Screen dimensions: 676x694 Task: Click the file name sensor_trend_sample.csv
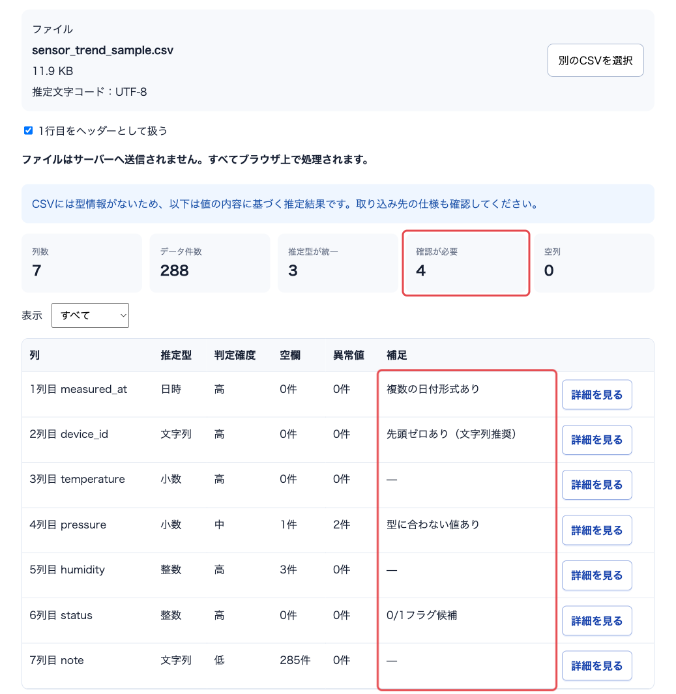(x=103, y=50)
